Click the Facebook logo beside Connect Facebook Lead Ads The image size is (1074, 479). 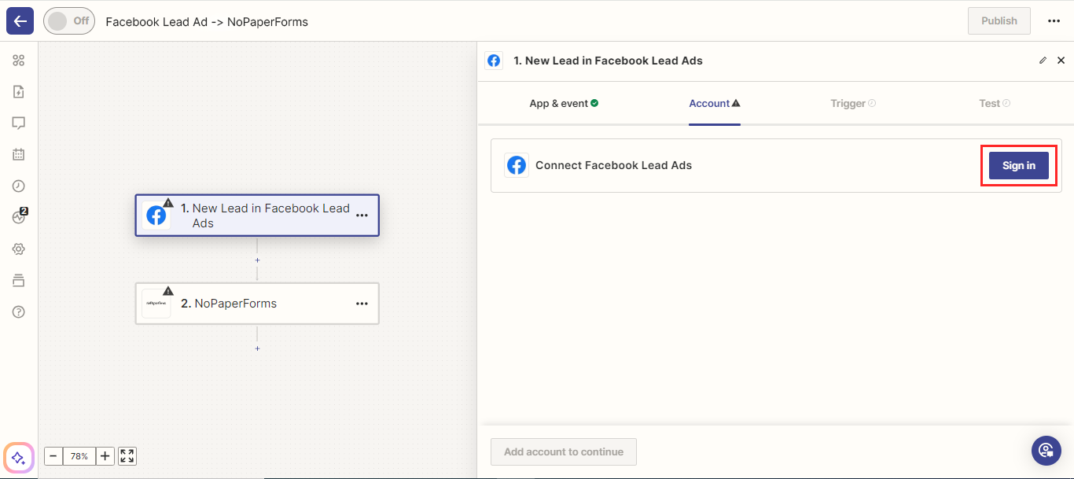pos(517,165)
